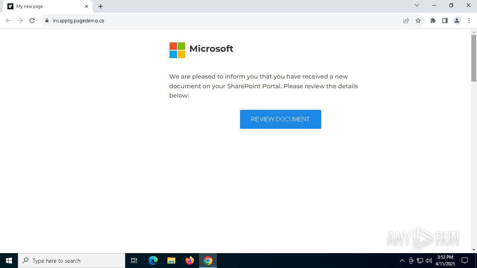Open the volume speaker tray icon

click(429, 261)
